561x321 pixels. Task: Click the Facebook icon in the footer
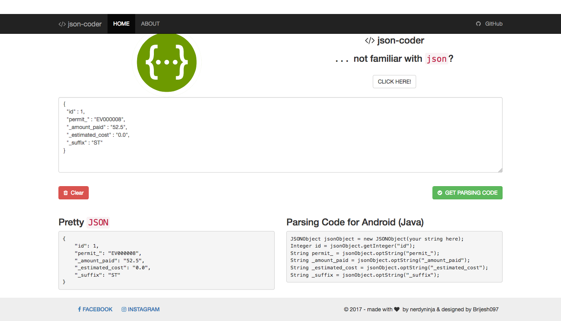click(x=79, y=309)
